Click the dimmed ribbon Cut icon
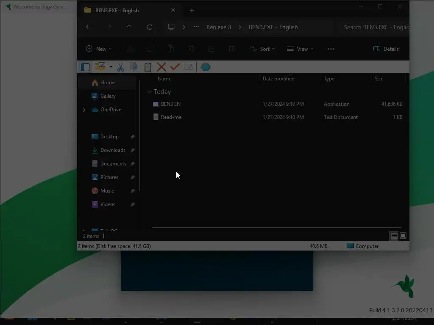Image resolution: width=434 pixels, height=325 pixels. click(x=130, y=49)
